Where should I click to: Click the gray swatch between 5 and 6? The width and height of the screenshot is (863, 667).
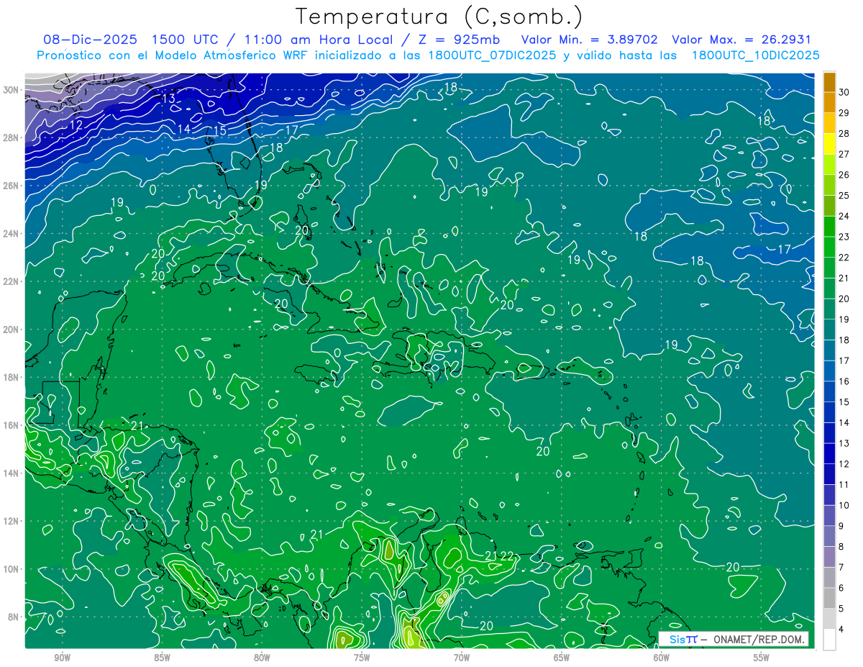point(829,598)
